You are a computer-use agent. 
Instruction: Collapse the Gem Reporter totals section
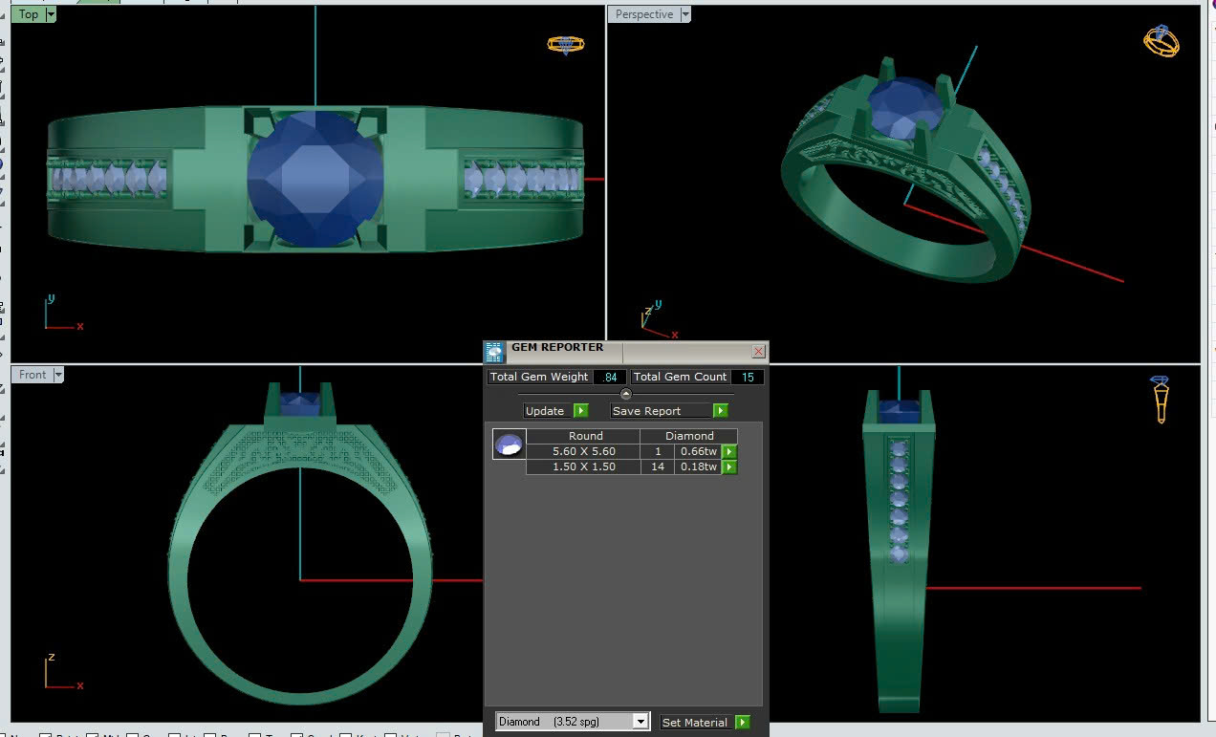(x=626, y=394)
